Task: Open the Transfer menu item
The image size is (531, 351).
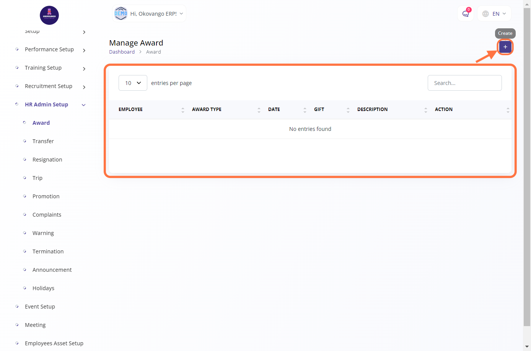Action: [43, 141]
